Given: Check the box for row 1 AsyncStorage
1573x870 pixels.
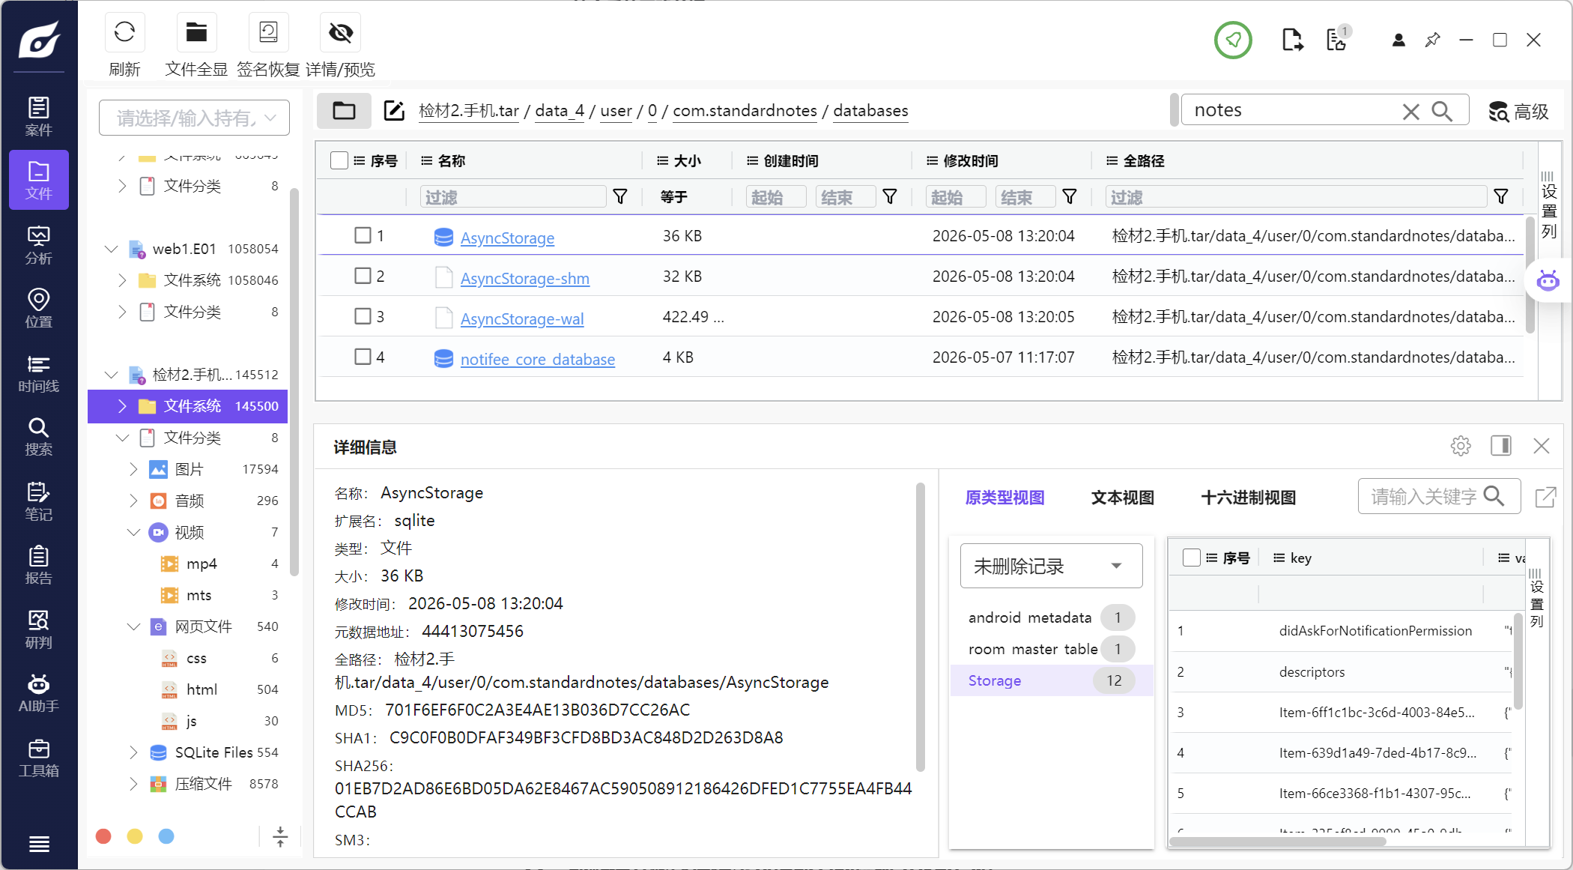Looking at the screenshot, I should pyautogui.click(x=363, y=235).
